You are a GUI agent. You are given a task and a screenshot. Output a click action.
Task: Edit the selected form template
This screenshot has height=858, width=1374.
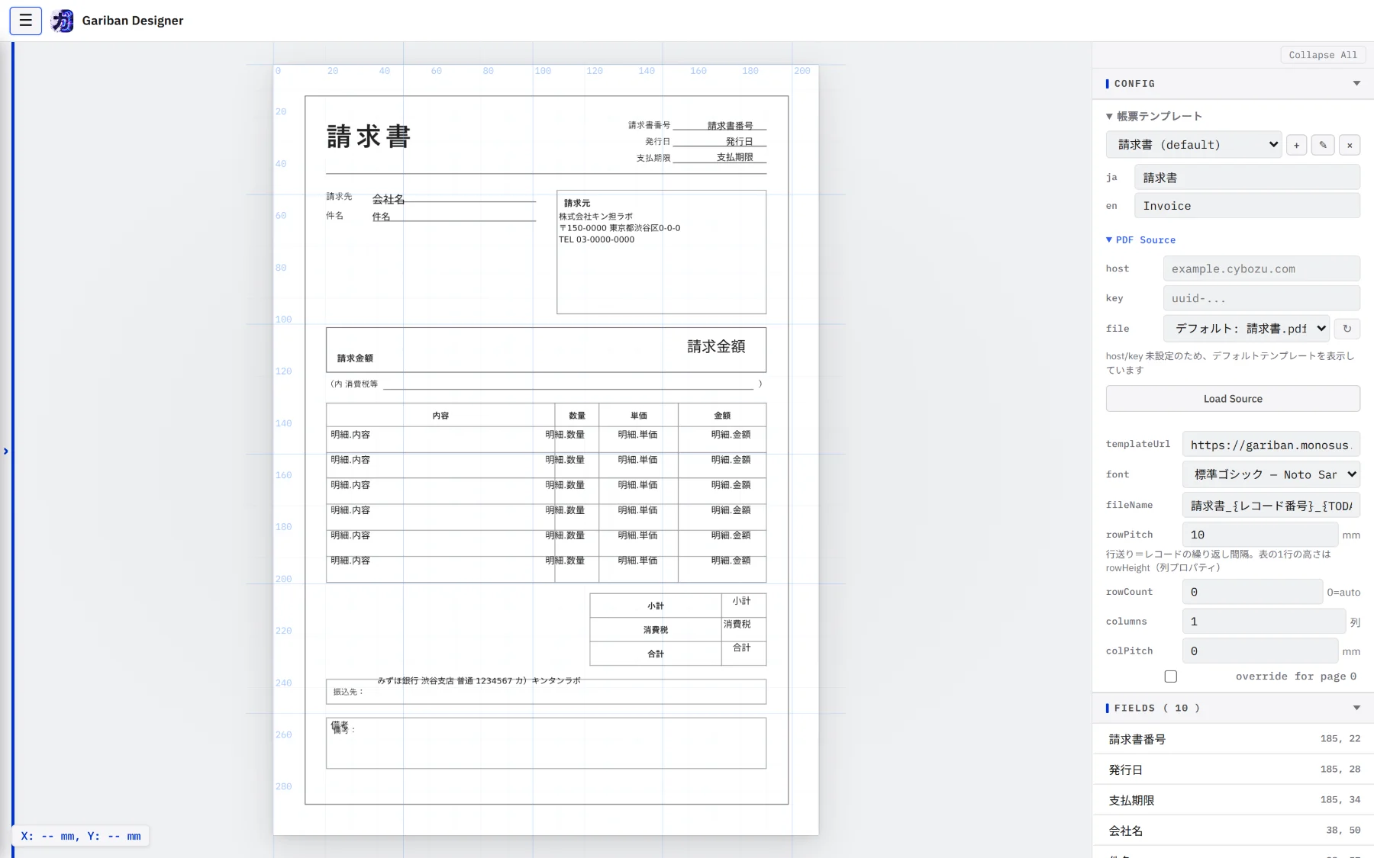coord(1323,145)
